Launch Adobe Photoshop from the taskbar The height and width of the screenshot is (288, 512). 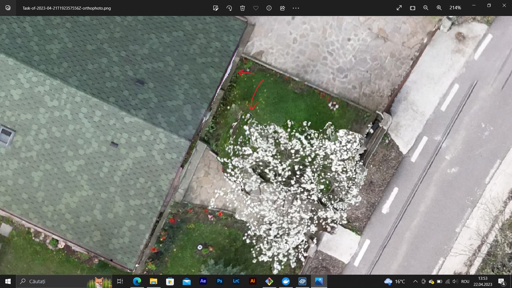[219, 281]
